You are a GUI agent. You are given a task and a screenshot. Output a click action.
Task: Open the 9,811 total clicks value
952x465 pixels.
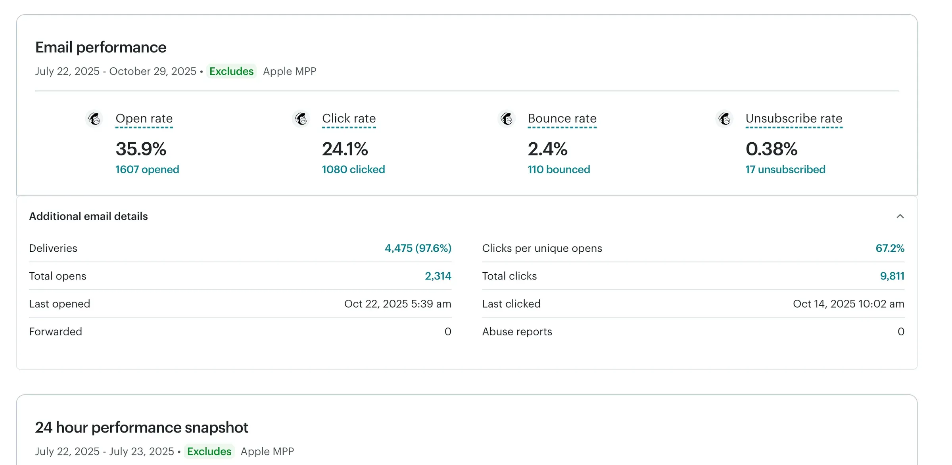892,276
